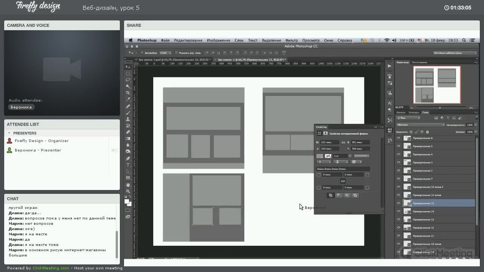Click the Navigator preview thumbnail

point(437,85)
